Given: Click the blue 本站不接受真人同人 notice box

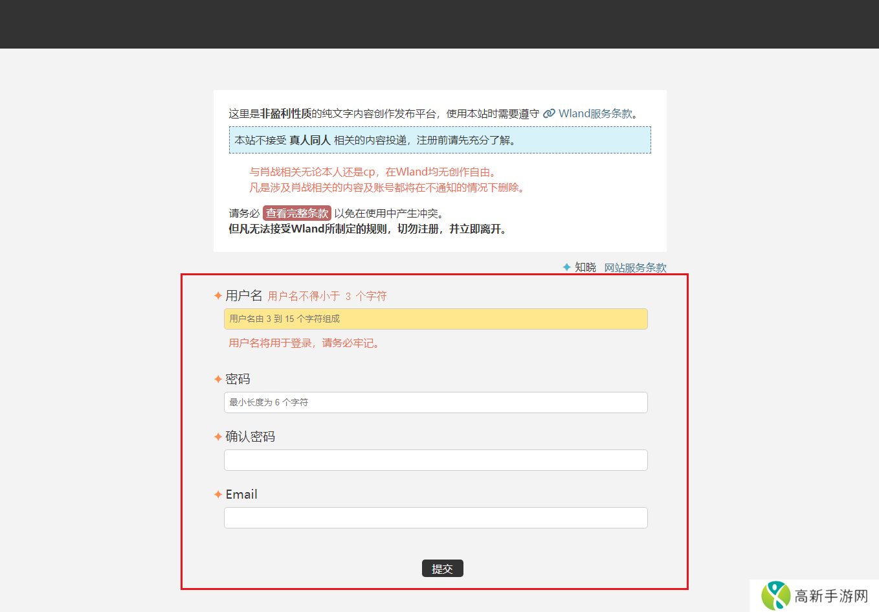Looking at the screenshot, I should click(x=439, y=140).
